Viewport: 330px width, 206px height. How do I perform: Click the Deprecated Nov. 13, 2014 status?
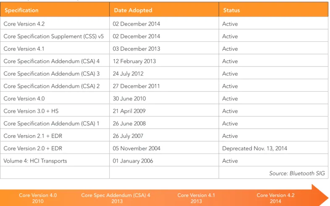pos(255,148)
